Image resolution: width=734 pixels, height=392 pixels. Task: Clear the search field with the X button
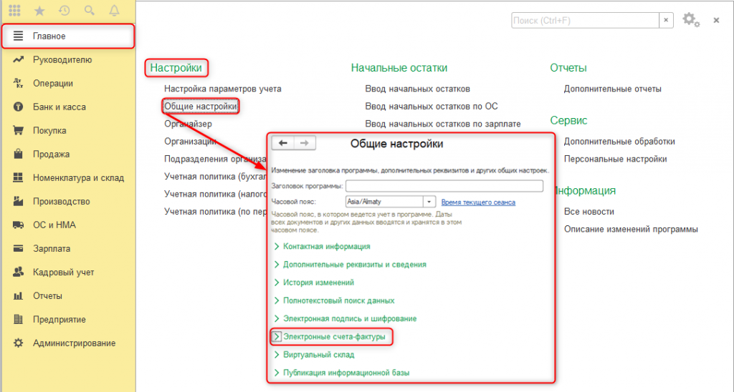click(666, 20)
